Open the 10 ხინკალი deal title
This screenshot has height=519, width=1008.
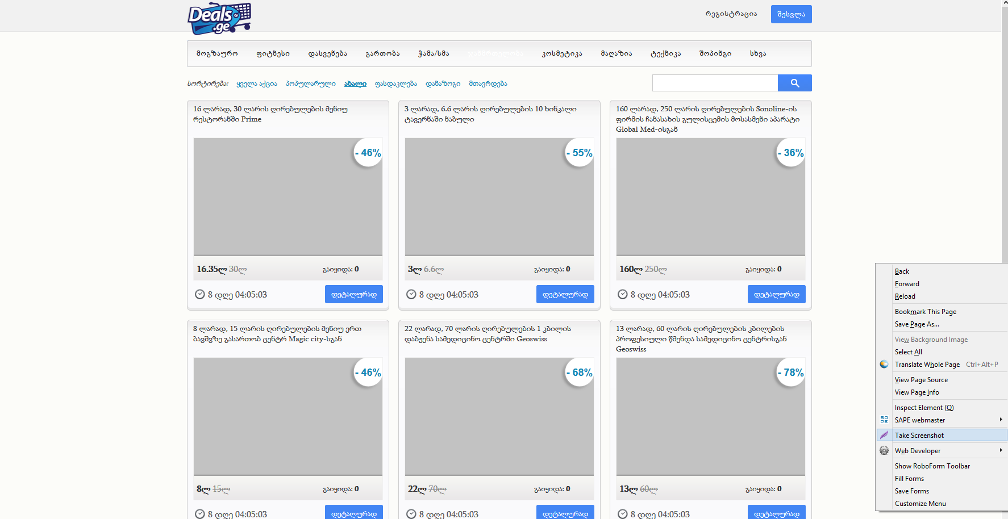coord(490,114)
